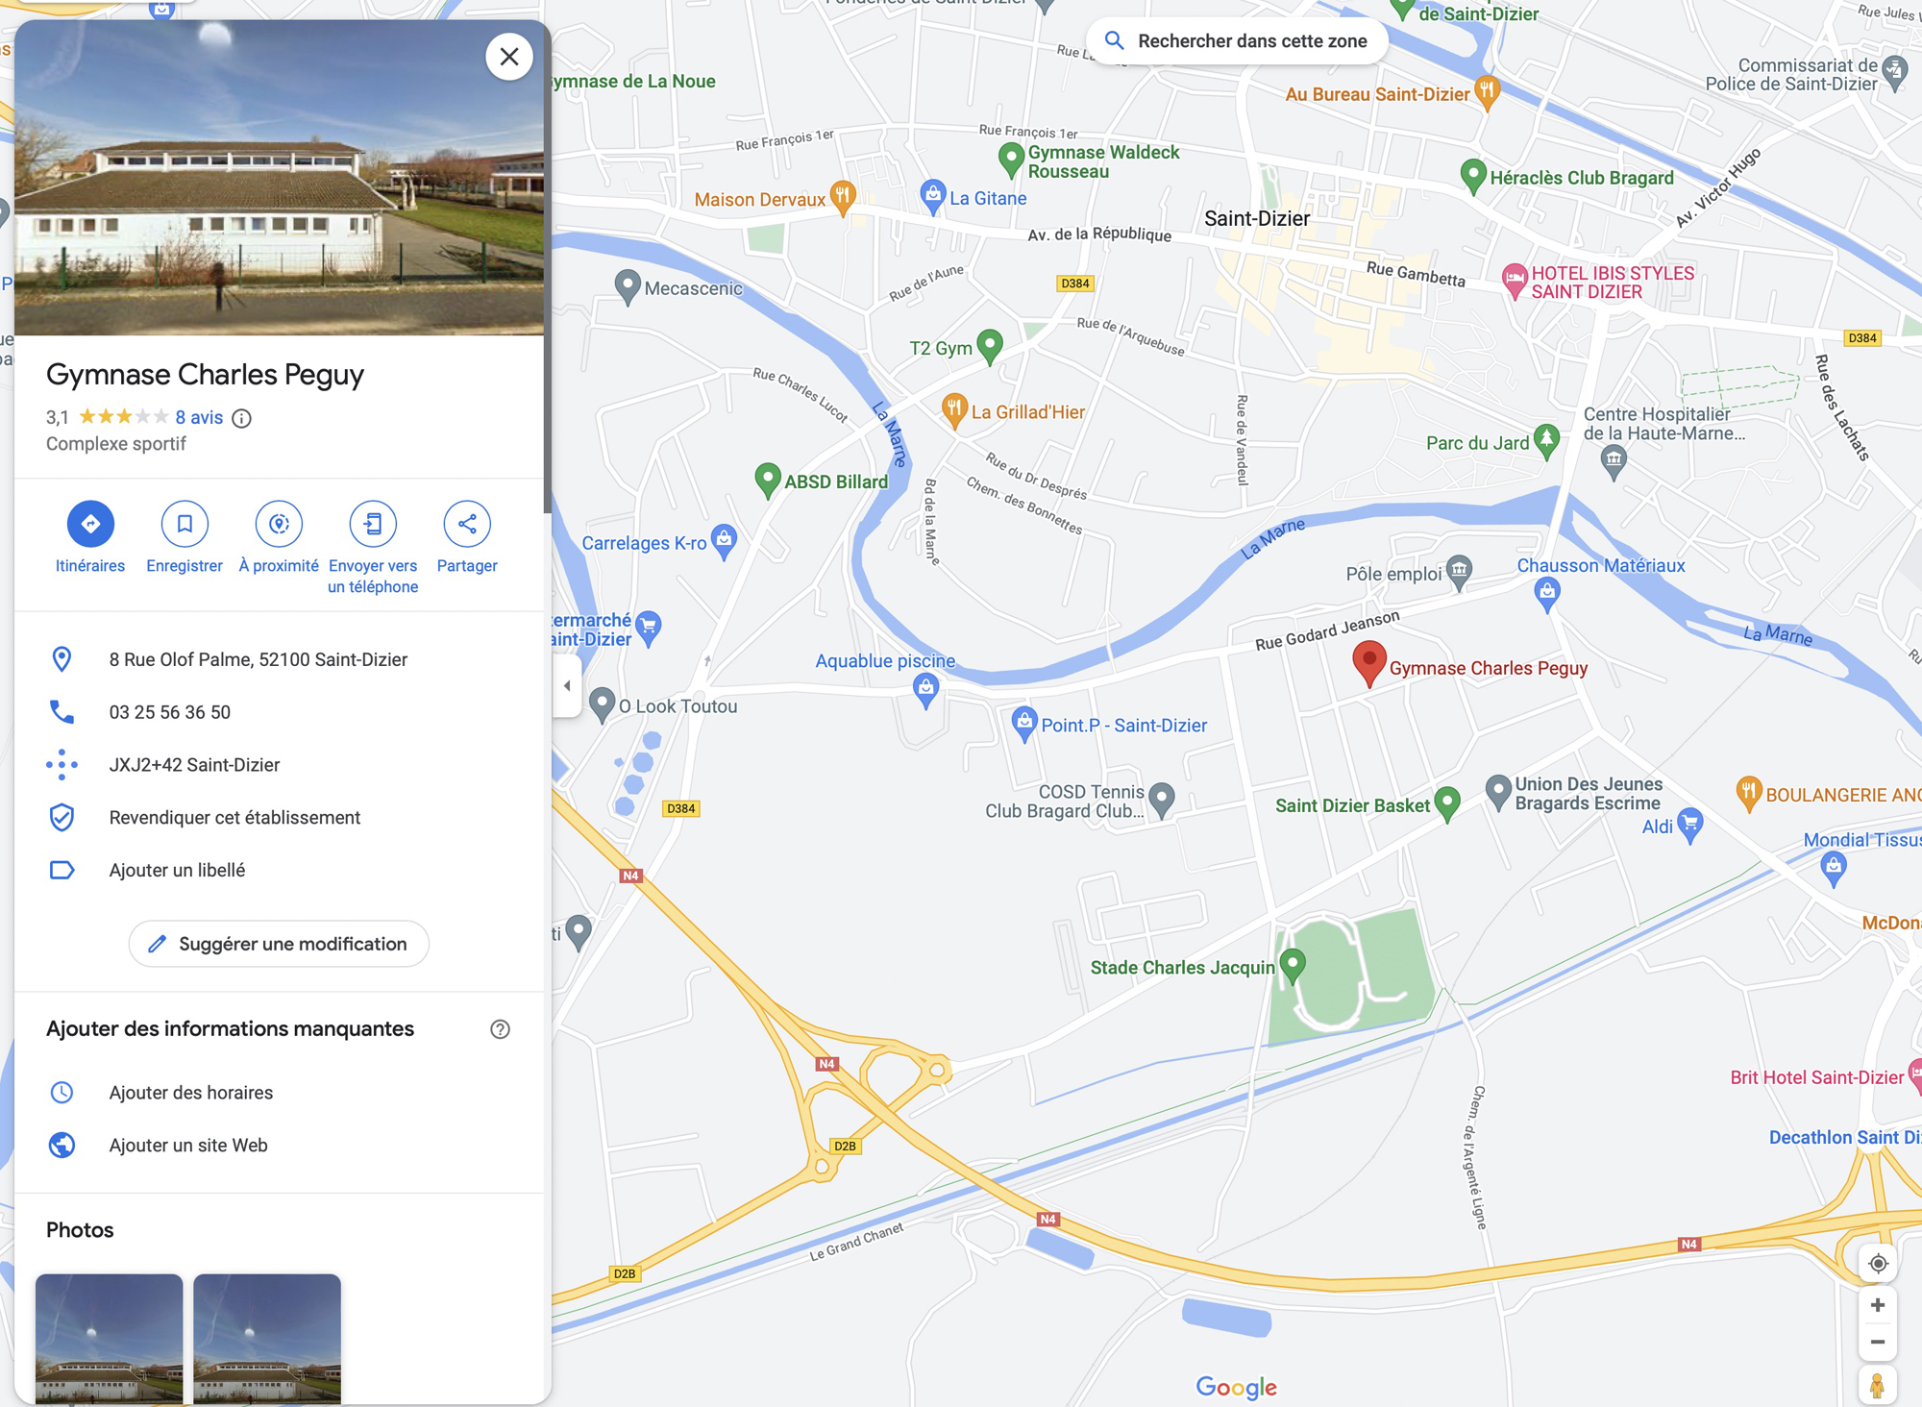Click Rechercher dans cette zone
1922x1407 pixels.
coord(1238,41)
